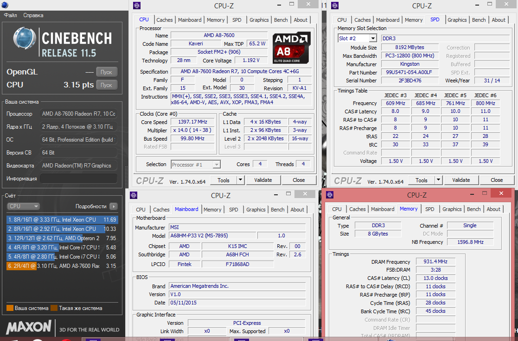Maximize the CPU-Z SPD window
518x341 pixels.
pyautogui.click(x=490, y=4)
